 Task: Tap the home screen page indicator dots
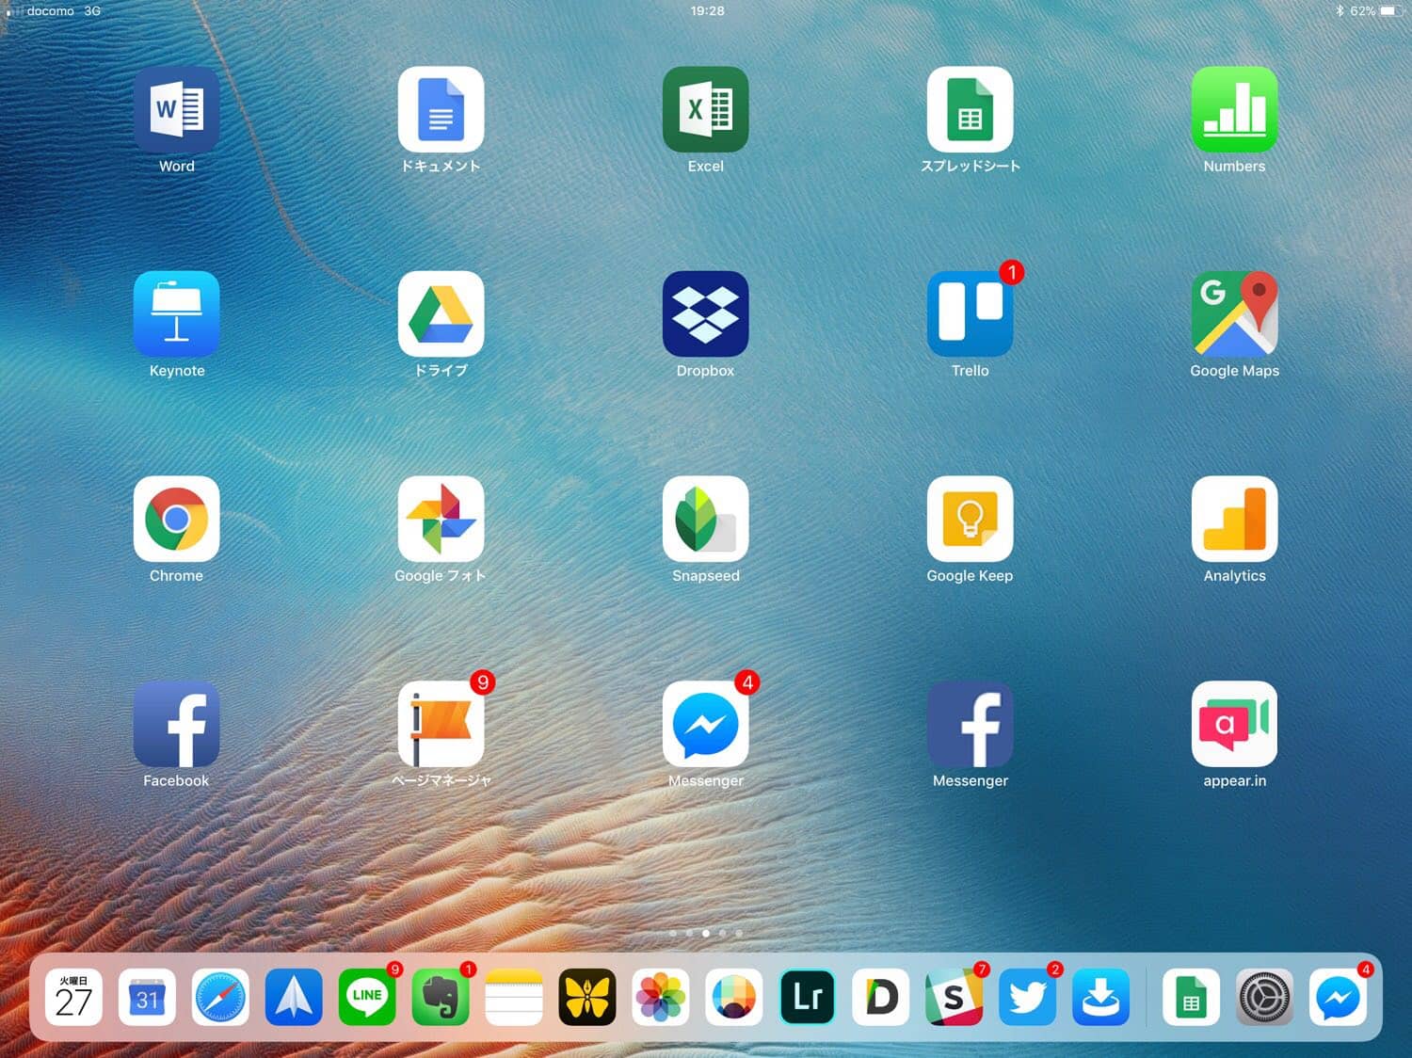point(705,933)
